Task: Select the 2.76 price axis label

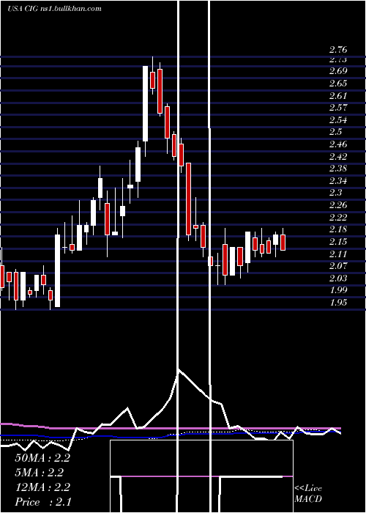Action: [338, 50]
